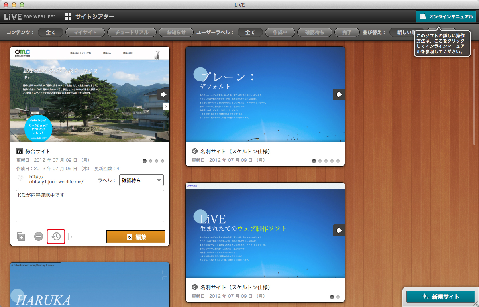The width and height of the screenshot is (479, 307).
Task: Filter contents by チュートリアル
Action: (132, 32)
